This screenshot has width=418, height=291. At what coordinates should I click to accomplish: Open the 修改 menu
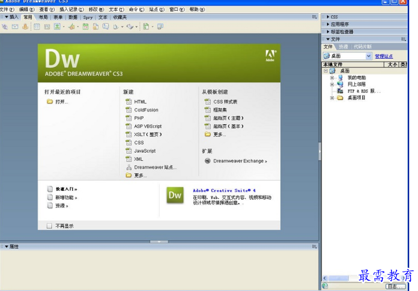point(96,9)
